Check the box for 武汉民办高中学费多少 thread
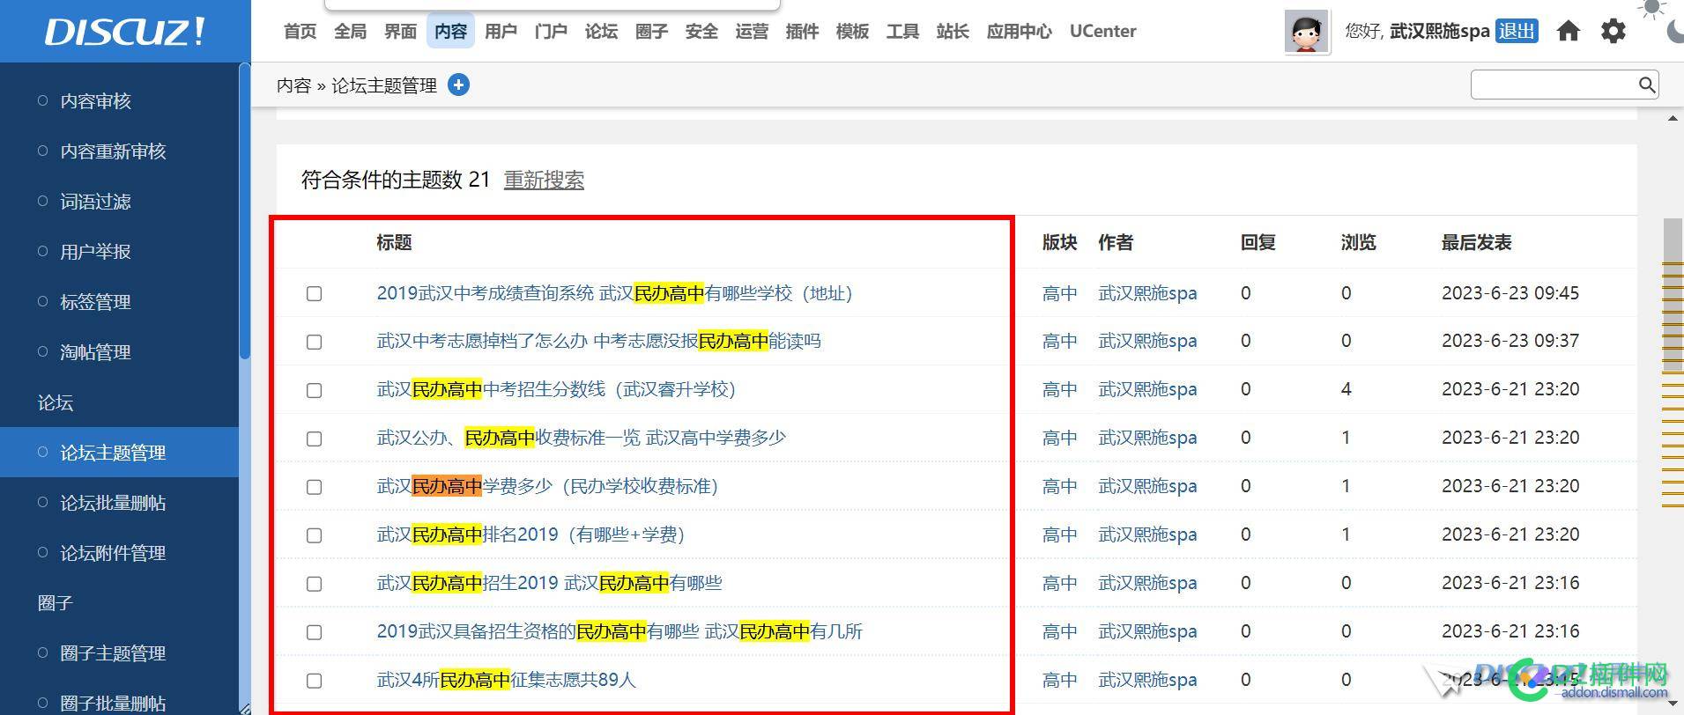This screenshot has width=1684, height=715. [314, 487]
